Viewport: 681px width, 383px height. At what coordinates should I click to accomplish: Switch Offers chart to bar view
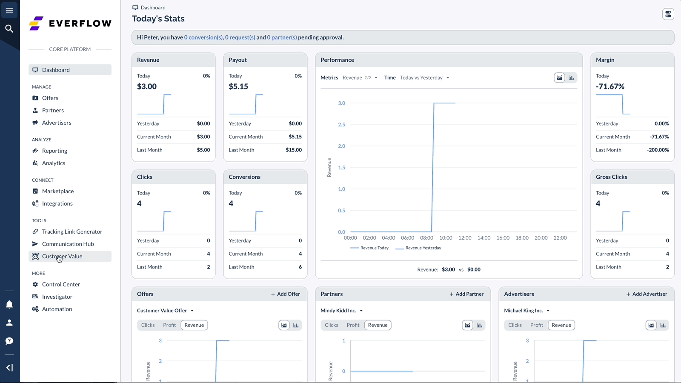[x=296, y=325]
